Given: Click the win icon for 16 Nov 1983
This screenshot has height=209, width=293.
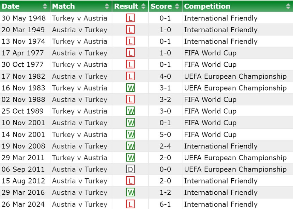Looking at the screenshot, I should (130, 88).
